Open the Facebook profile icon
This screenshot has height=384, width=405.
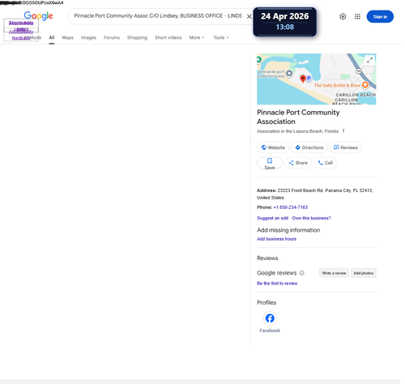pos(270,318)
